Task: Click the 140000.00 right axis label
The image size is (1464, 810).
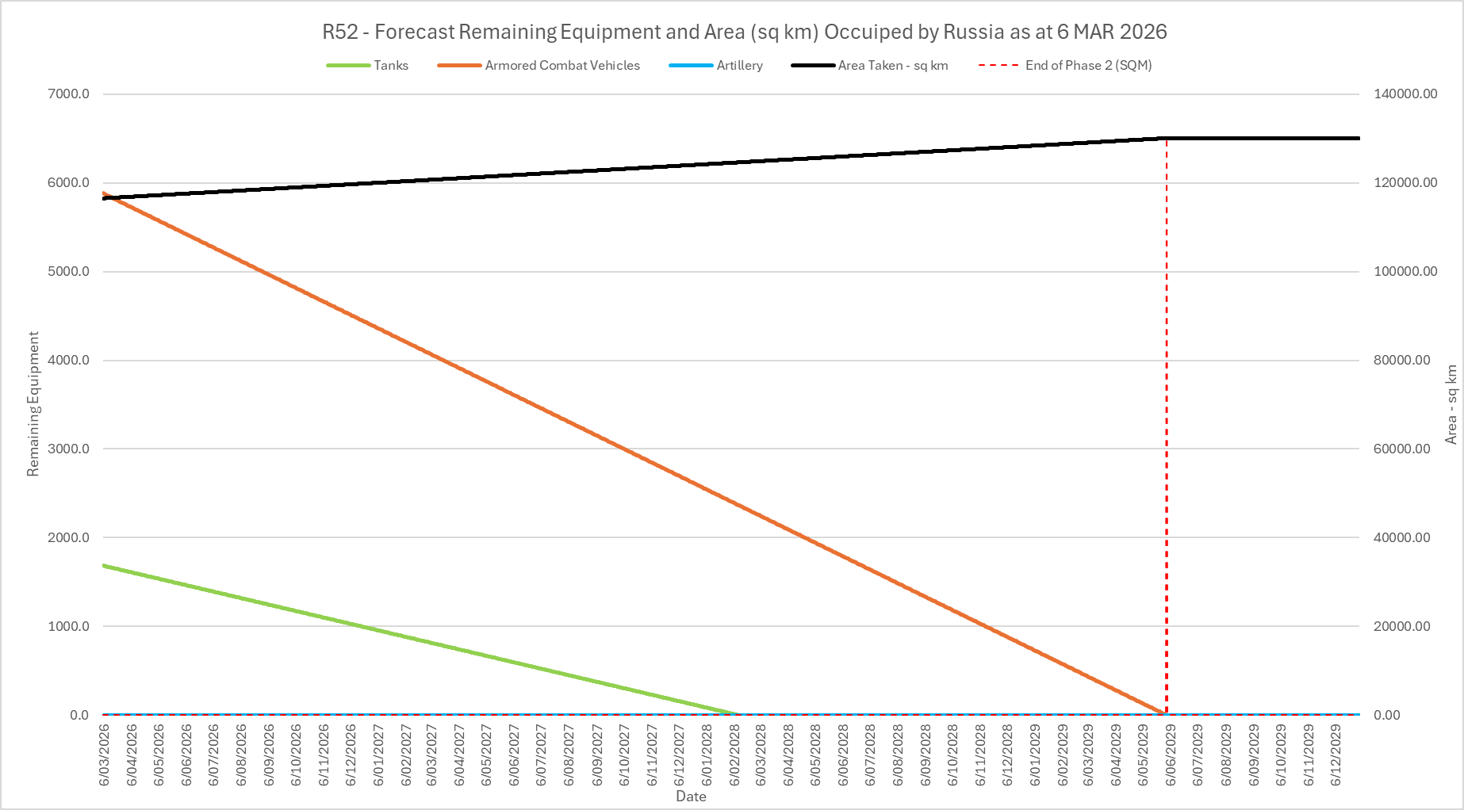Action: click(x=1405, y=94)
